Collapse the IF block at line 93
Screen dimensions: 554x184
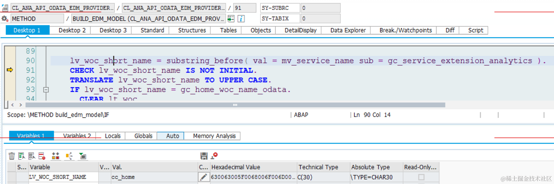pyautogui.click(x=46, y=90)
